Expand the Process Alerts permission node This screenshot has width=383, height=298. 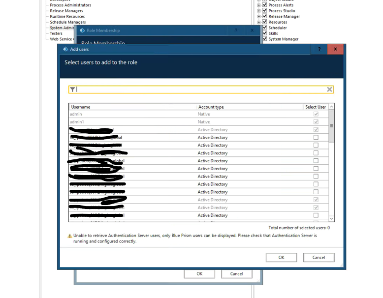point(259,5)
